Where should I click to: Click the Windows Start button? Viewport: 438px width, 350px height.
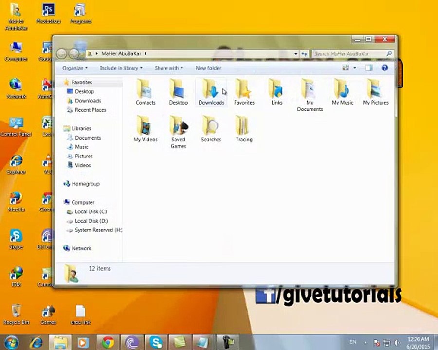coord(12,342)
